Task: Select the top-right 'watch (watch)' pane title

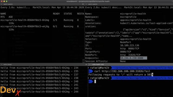Action: pos(93,4)
